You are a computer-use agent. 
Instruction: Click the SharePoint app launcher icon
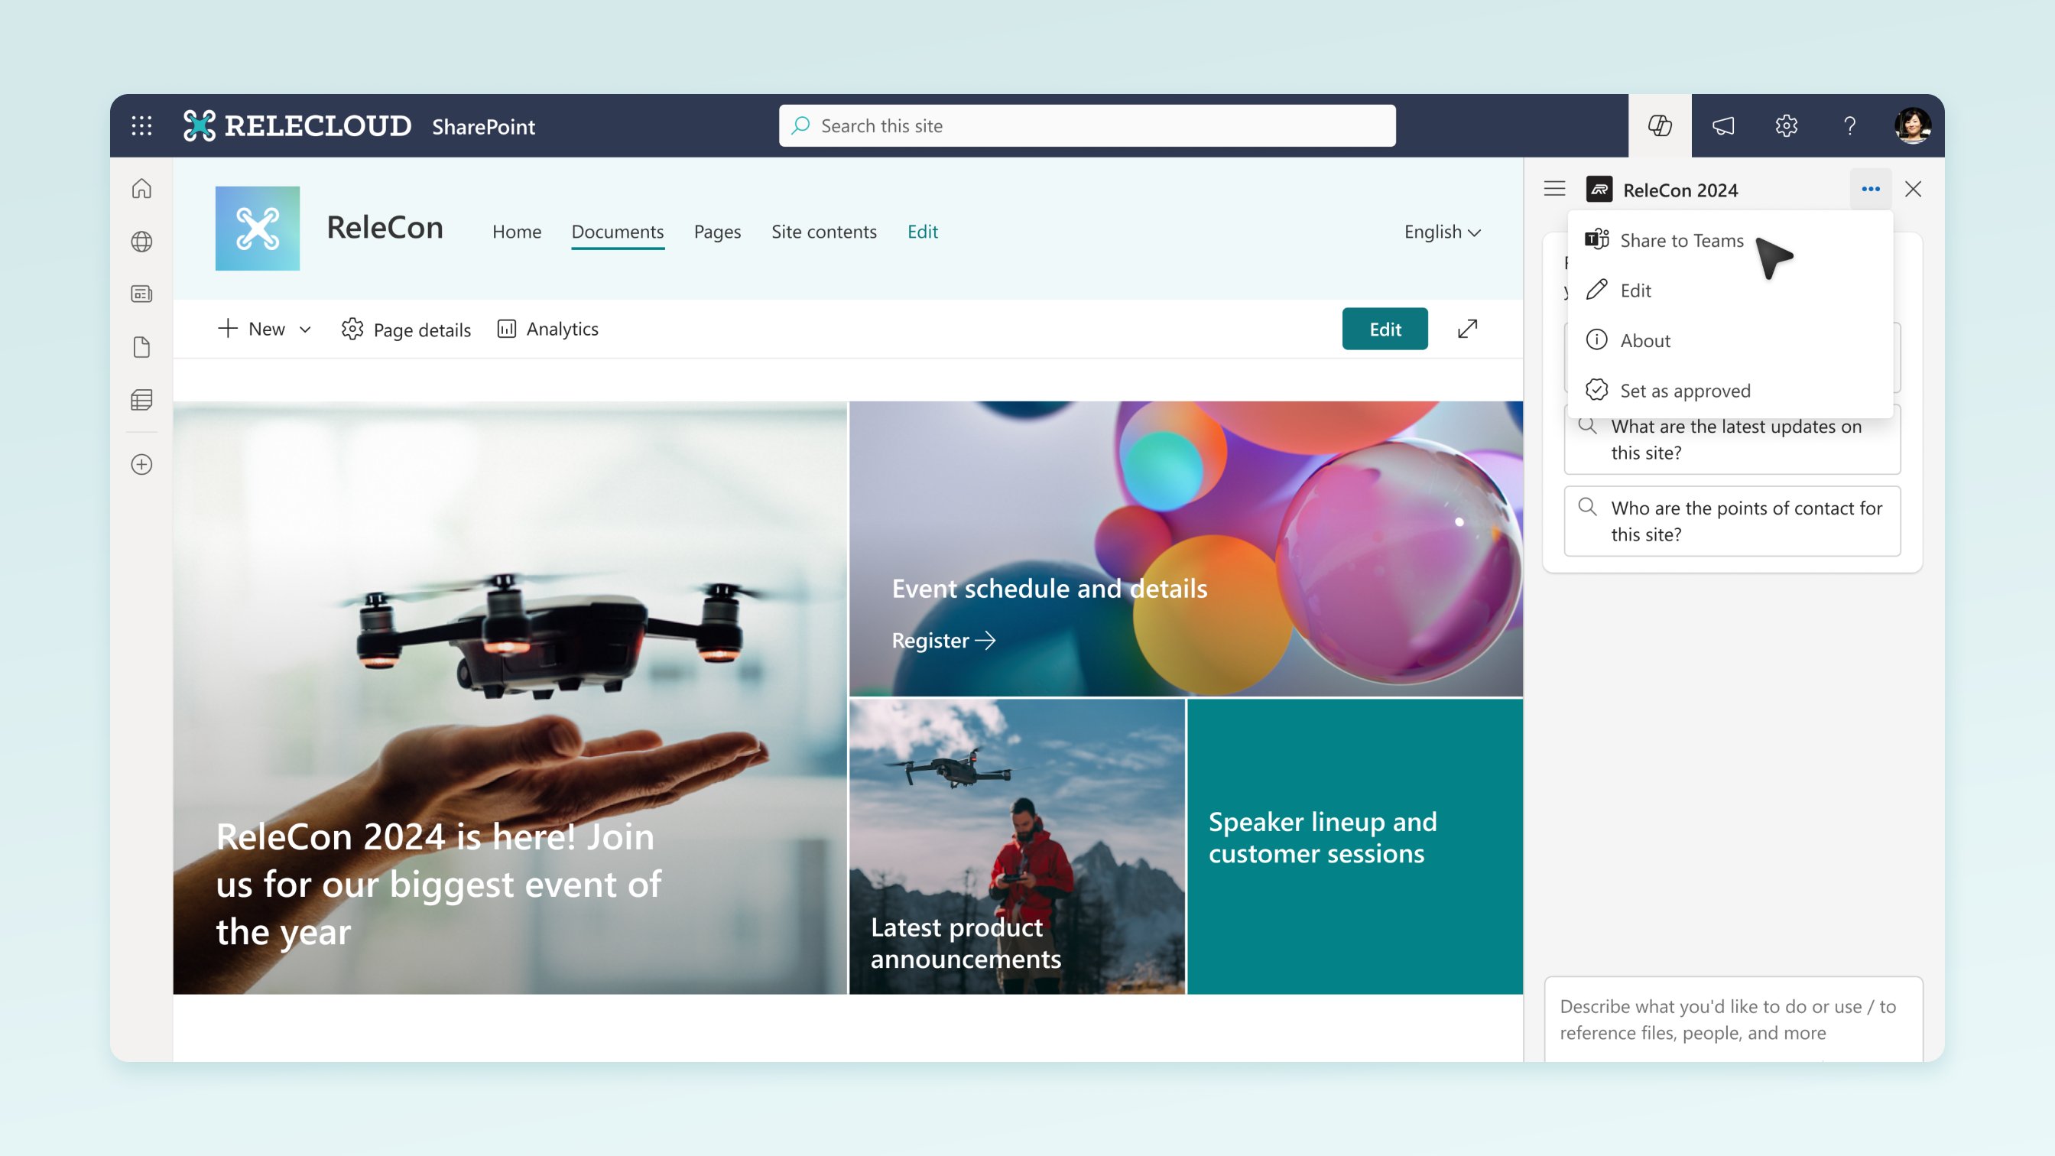coord(141,125)
